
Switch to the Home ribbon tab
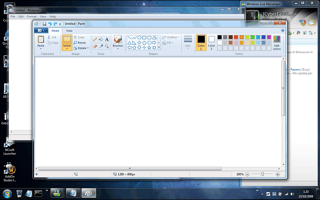tap(55, 31)
